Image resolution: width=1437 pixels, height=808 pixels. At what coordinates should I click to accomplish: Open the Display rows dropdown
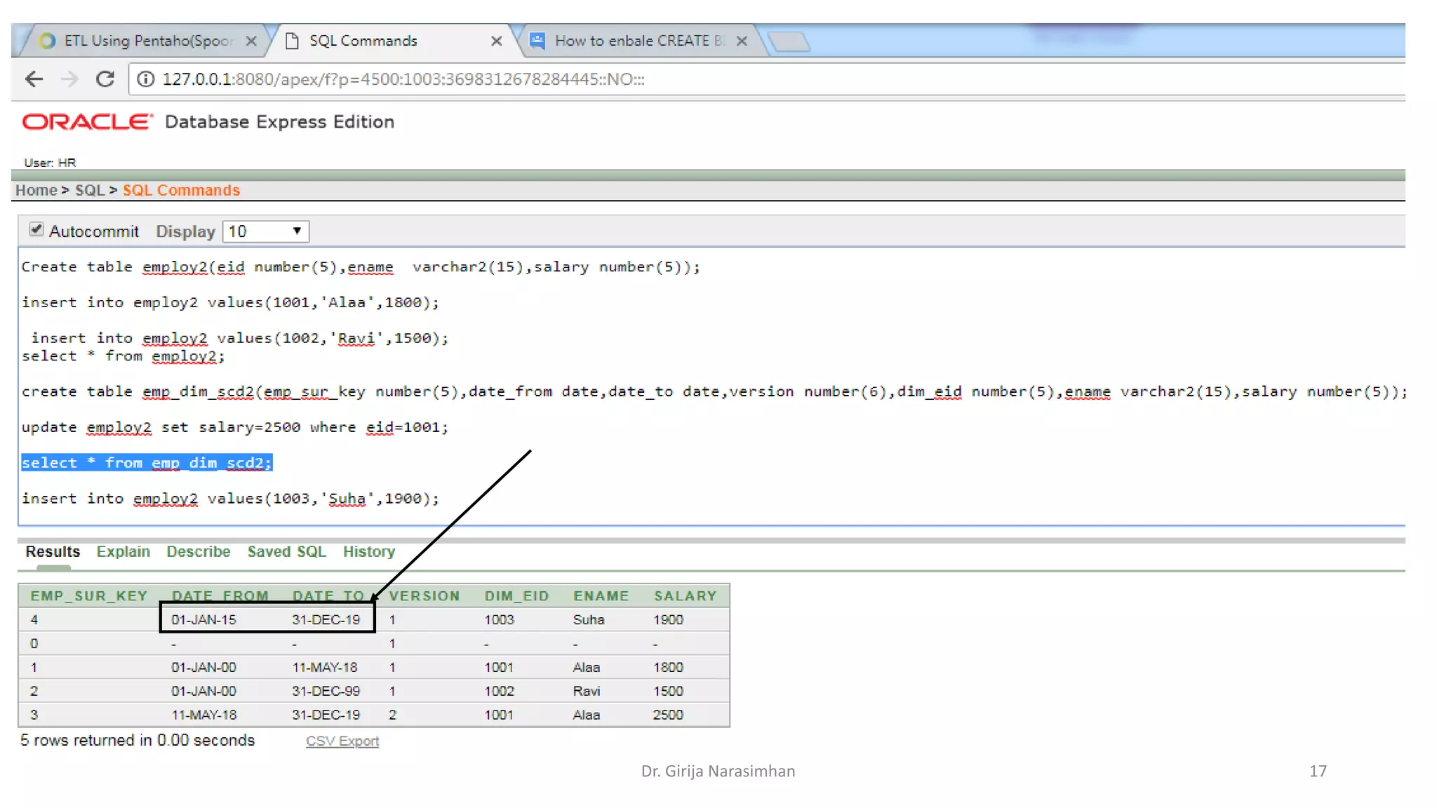[x=265, y=231]
